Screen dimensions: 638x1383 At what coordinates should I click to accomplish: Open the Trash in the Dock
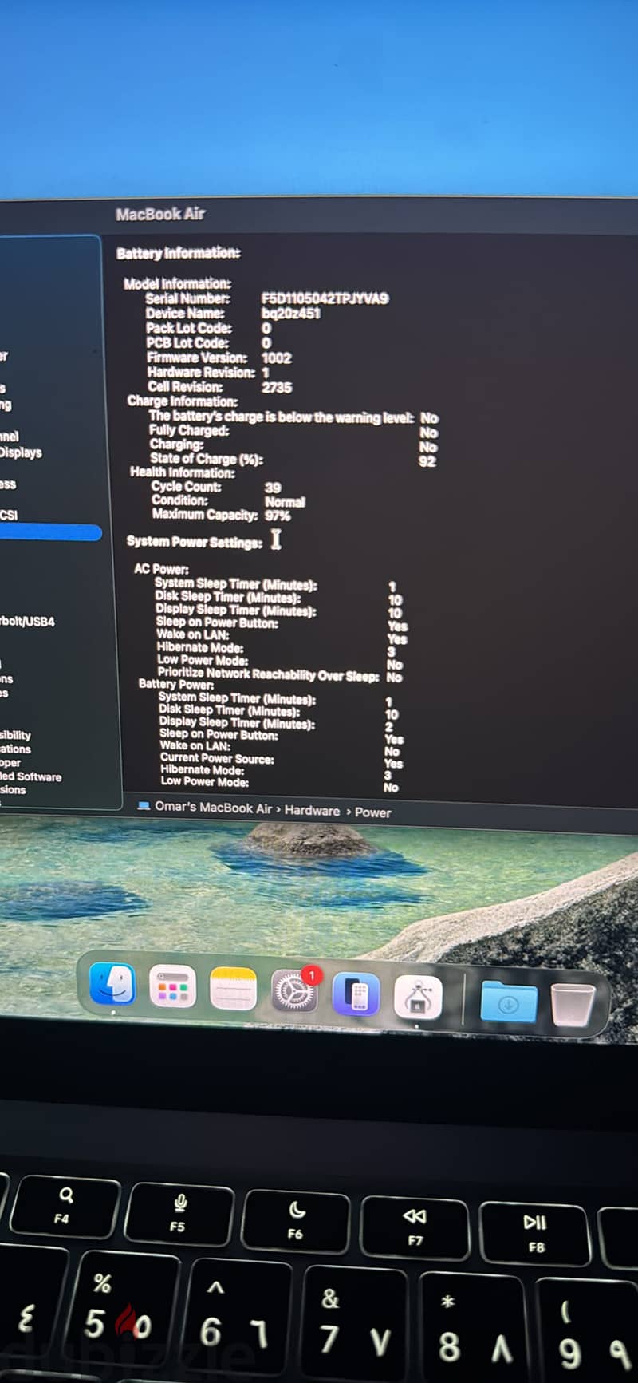pos(573,1005)
